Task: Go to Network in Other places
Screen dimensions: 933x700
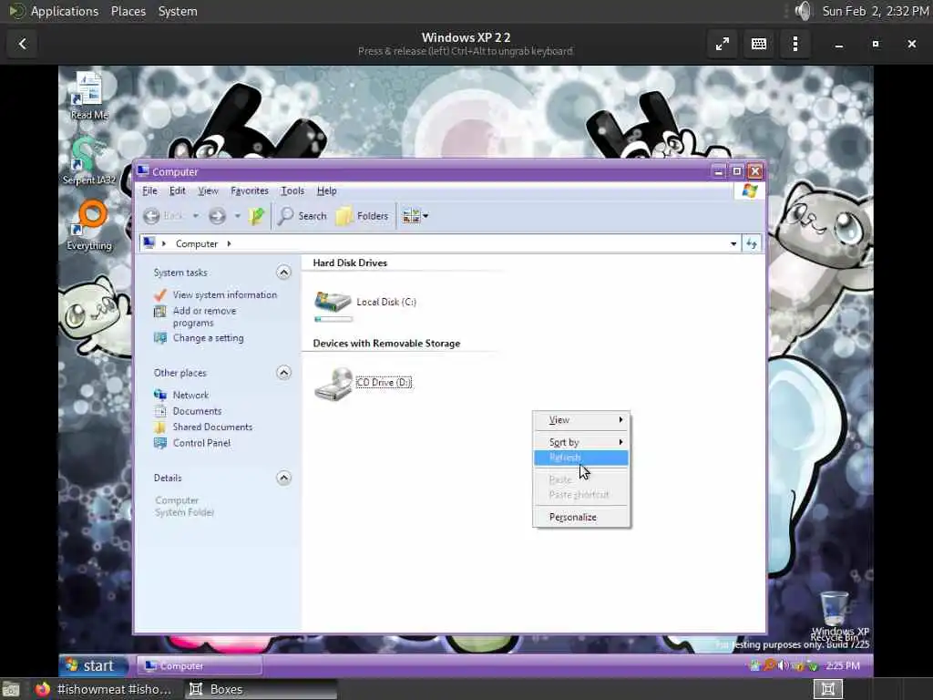Action: [x=190, y=396]
